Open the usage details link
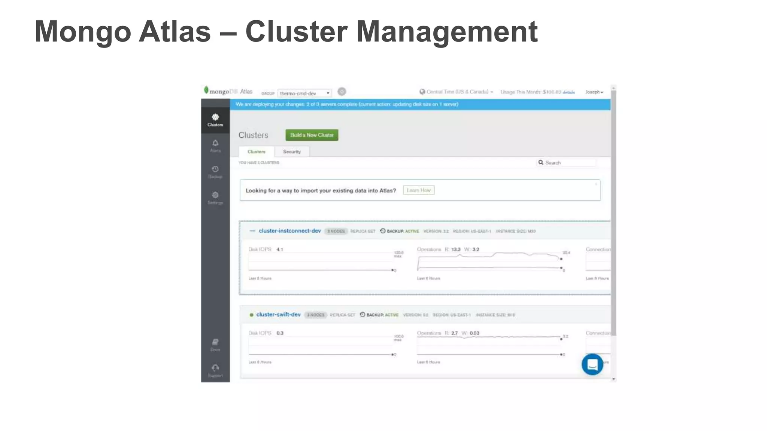Screen dimensions: 767x431 [x=569, y=92]
